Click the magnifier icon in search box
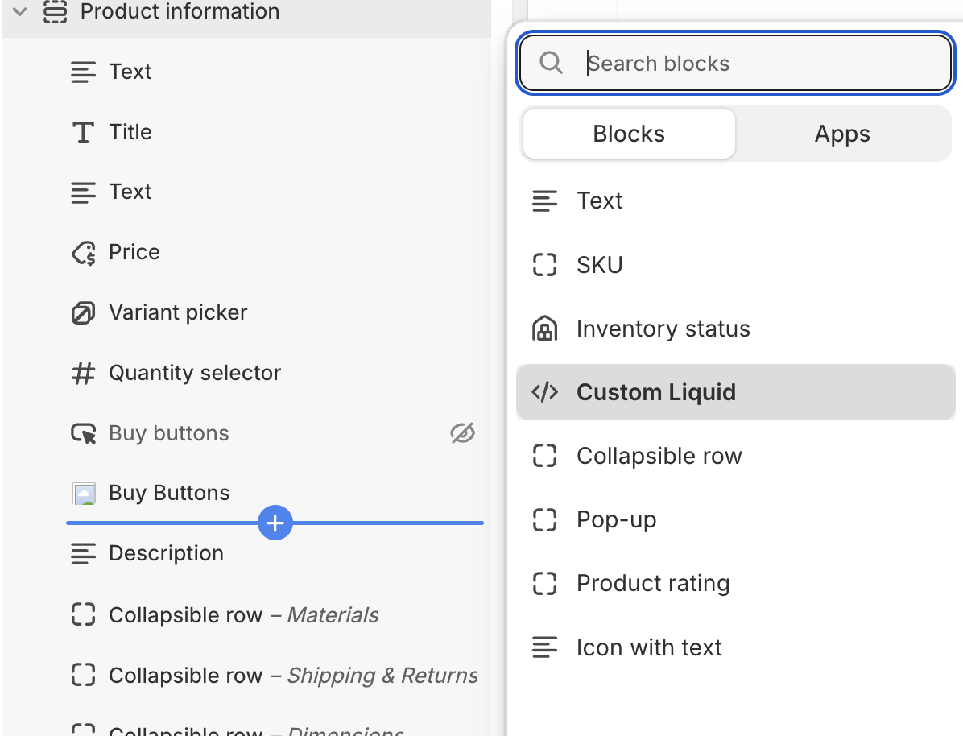This screenshot has height=736, width=963. pos(551,63)
